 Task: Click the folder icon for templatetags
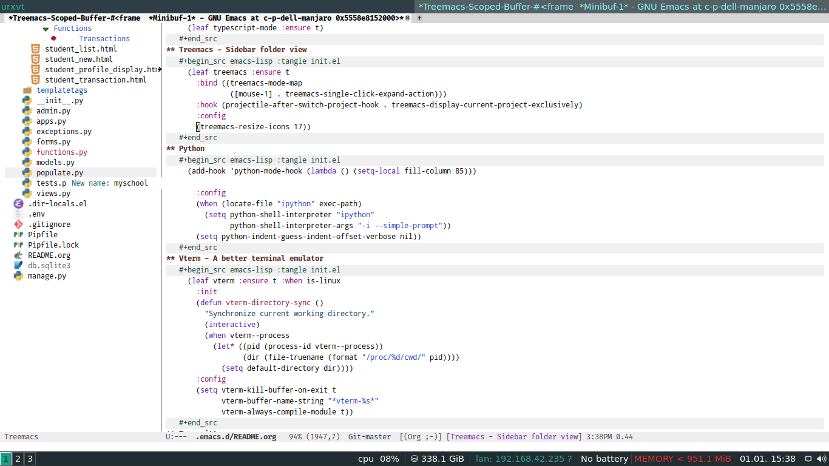click(x=27, y=90)
